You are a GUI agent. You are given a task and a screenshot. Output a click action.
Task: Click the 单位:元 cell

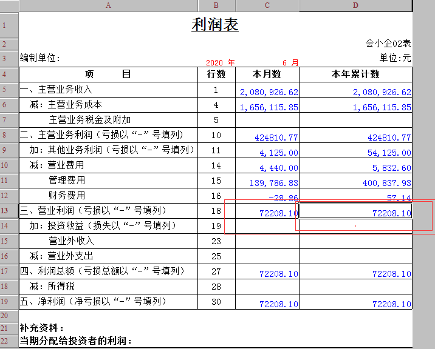coord(395,58)
